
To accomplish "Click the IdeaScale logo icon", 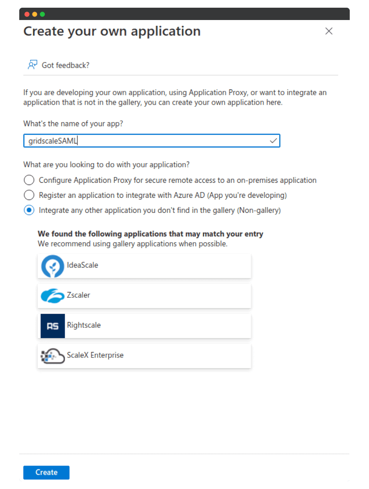I will click(53, 266).
